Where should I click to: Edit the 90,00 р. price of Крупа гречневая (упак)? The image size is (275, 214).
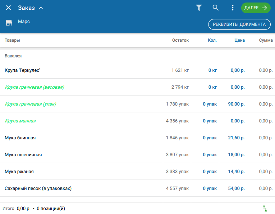click(233, 104)
